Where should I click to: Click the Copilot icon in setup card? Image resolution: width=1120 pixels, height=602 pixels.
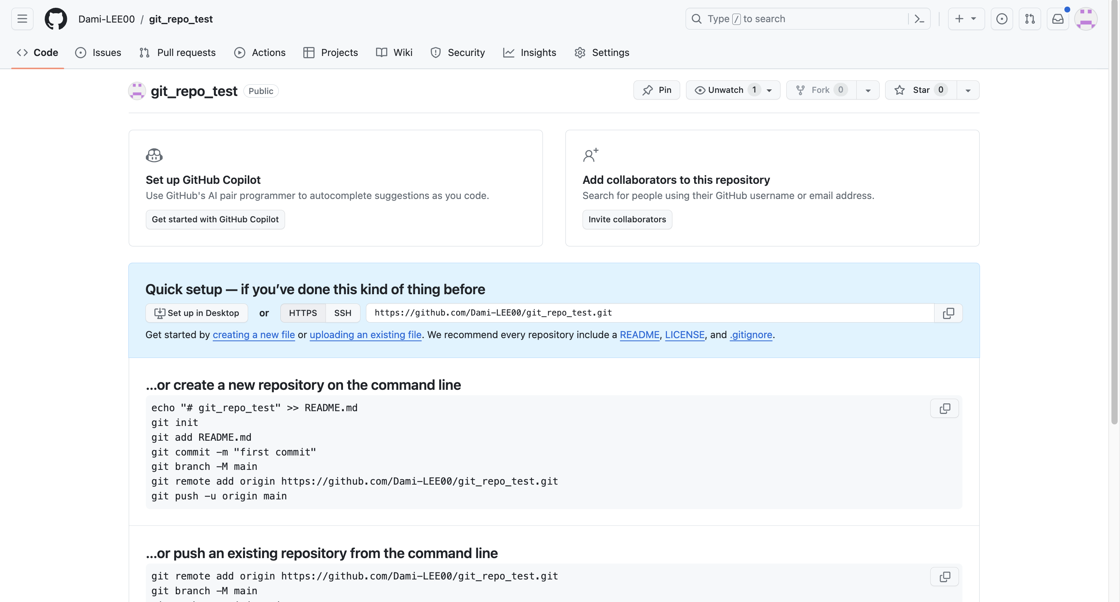point(154,155)
